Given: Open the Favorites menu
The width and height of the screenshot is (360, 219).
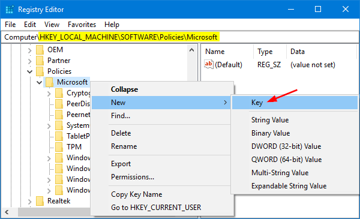Looking at the screenshot, I should 82,25.
